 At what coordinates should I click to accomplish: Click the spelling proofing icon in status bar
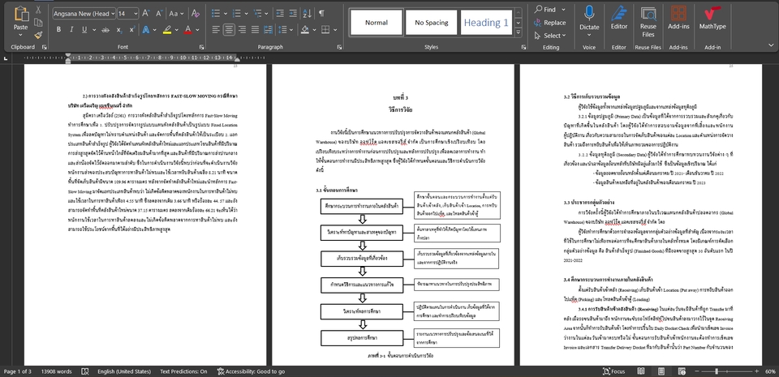(85, 371)
